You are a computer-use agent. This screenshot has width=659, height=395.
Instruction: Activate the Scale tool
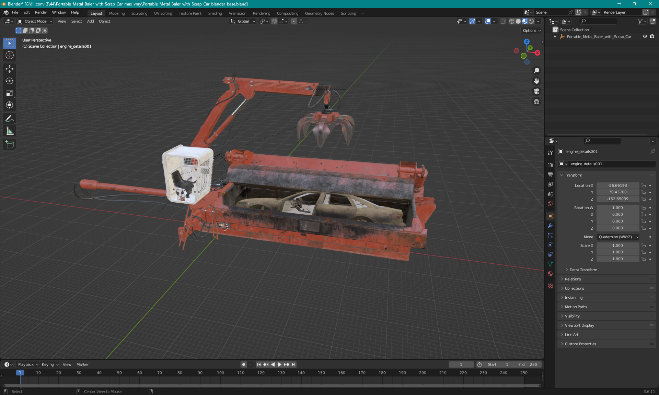[10, 93]
